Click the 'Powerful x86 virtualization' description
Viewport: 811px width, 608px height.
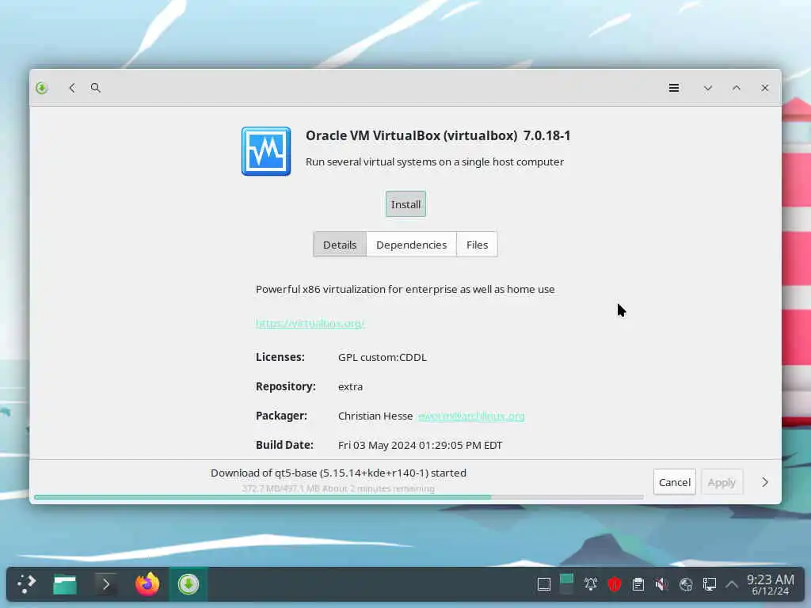(x=405, y=290)
